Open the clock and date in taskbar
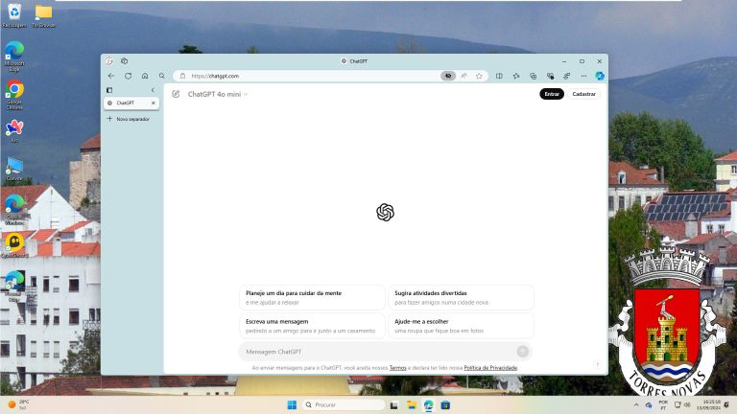 tap(711, 404)
